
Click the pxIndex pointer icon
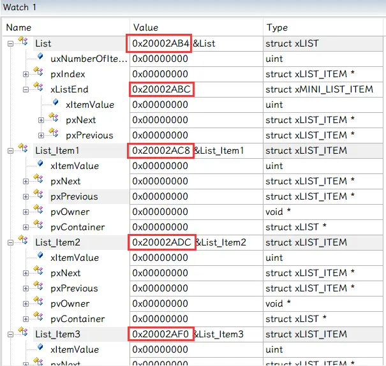pos(40,73)
